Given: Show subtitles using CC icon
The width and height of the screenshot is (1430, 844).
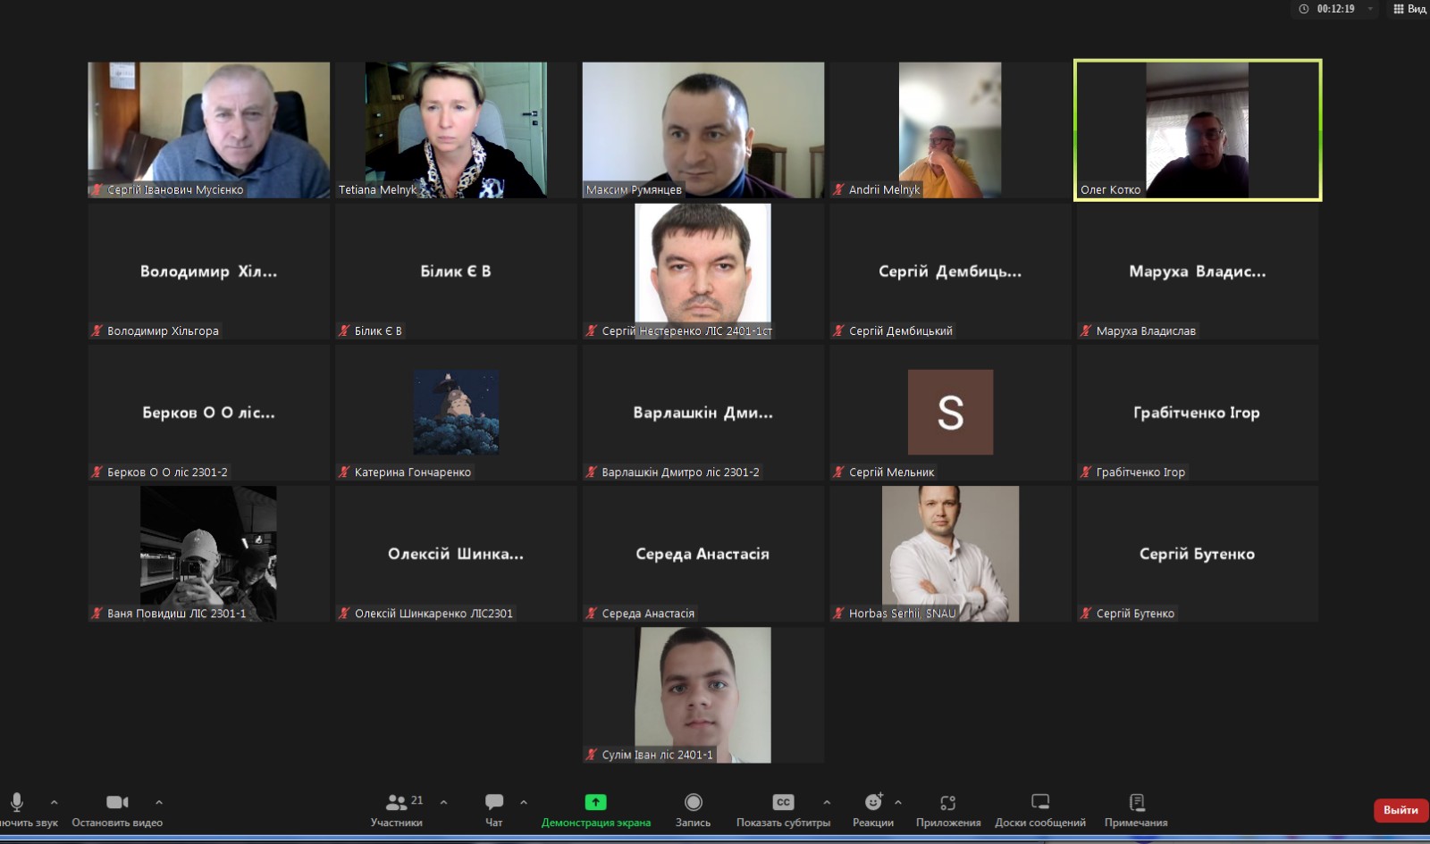Looking at the screenshot, I should point(783,802).
